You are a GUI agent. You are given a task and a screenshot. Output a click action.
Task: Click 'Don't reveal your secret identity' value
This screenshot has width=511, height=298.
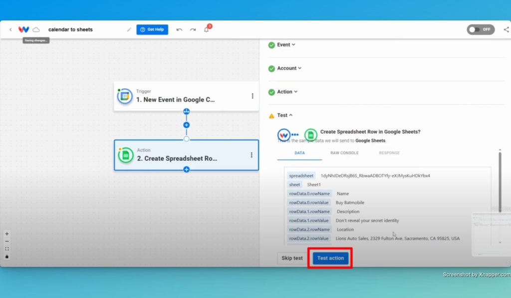pyautogui.click(x=367, y=221)
